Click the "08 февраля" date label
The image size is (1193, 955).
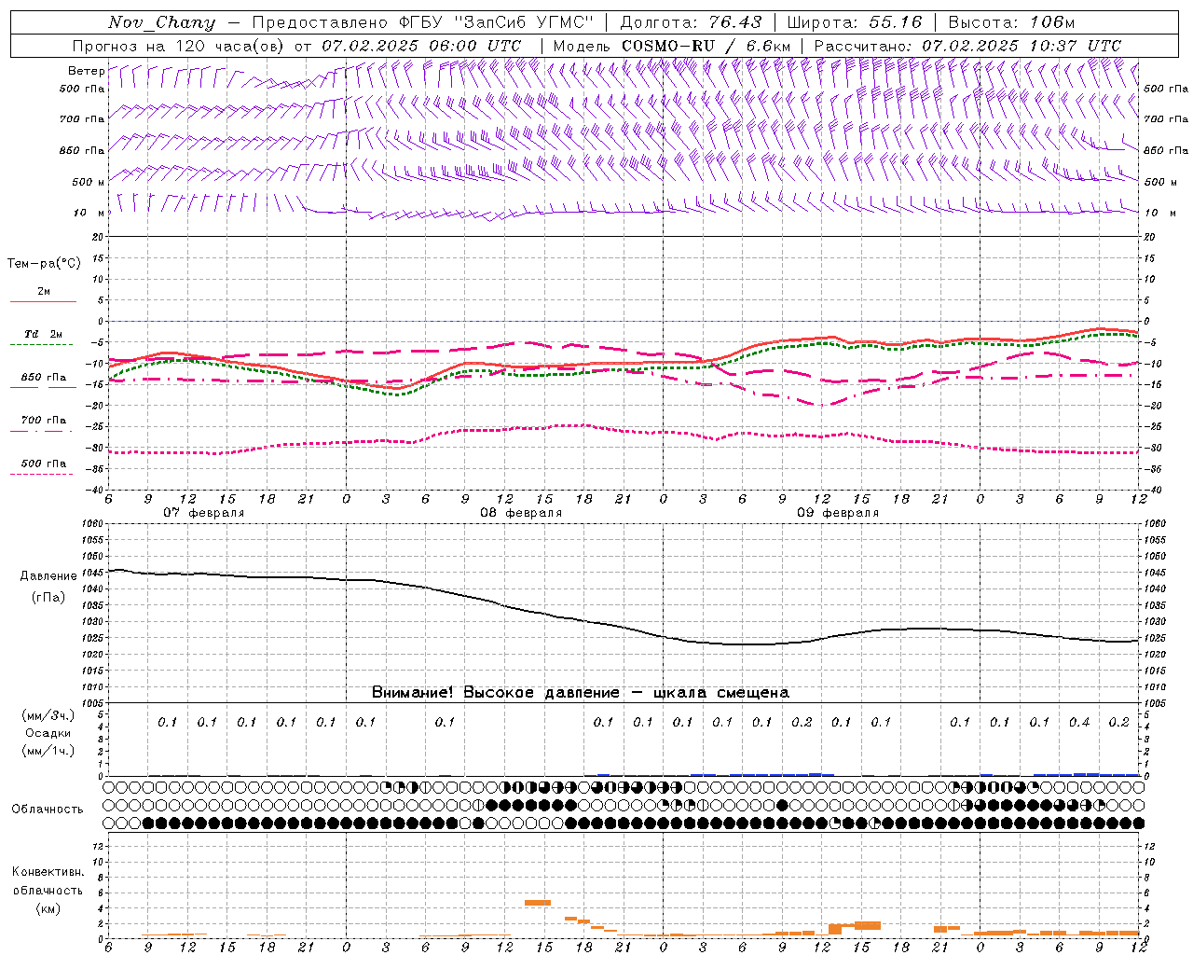521,513
